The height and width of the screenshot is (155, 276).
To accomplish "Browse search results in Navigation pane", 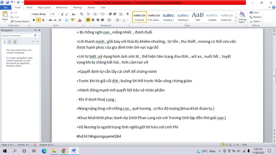I will pyautogui.click(x=15, y=42).
